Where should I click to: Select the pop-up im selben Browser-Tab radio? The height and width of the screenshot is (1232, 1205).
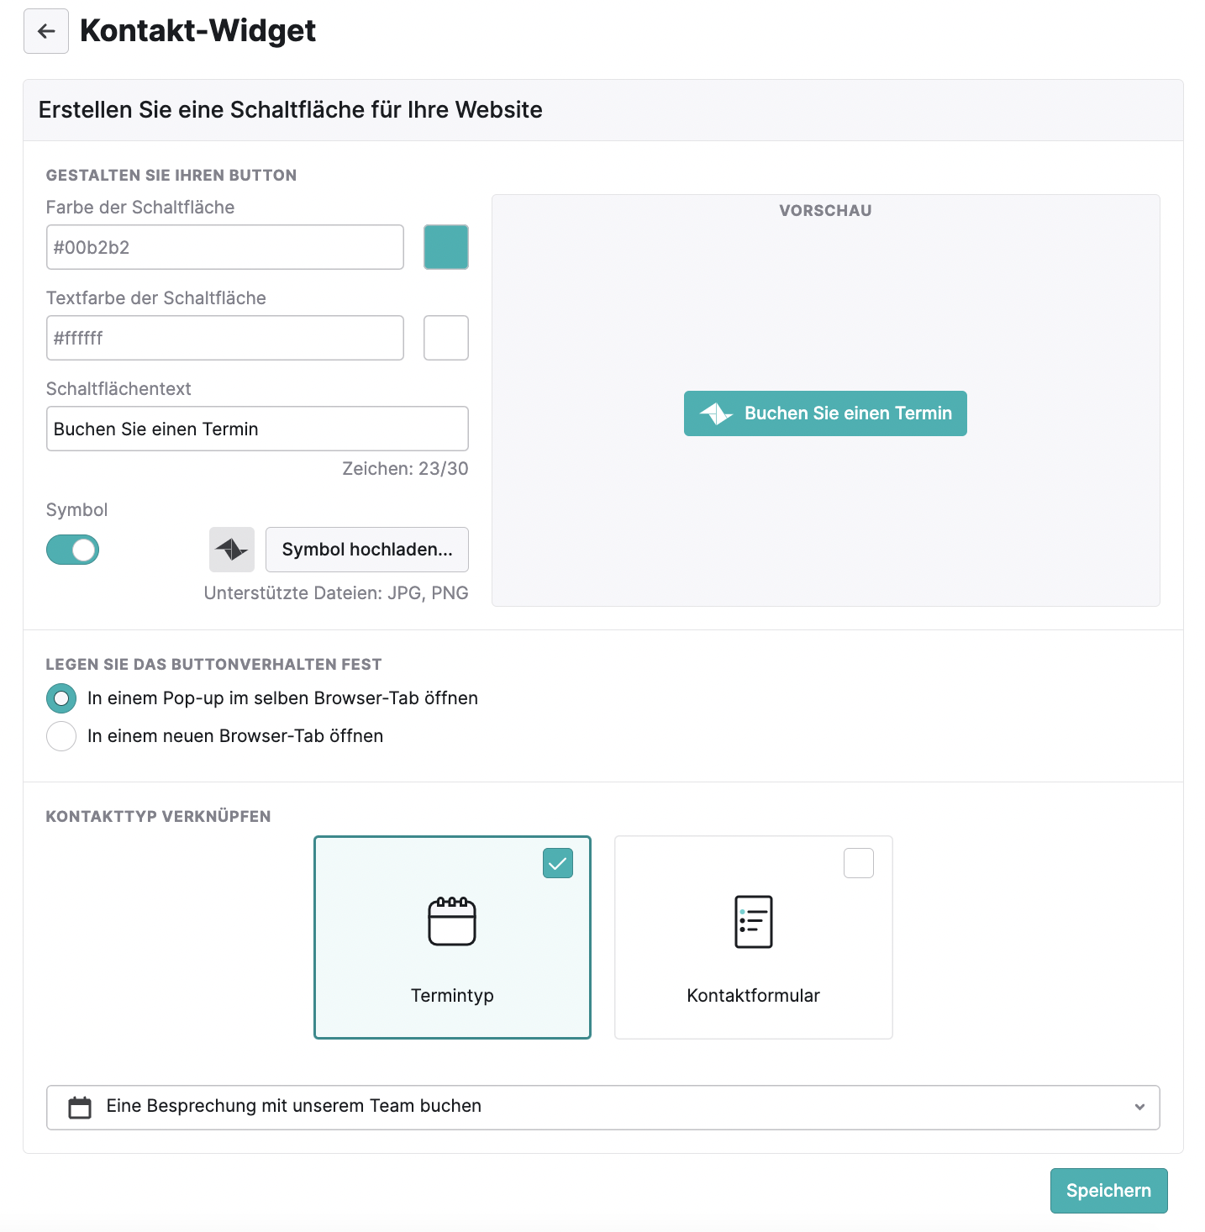pos(61,698)
